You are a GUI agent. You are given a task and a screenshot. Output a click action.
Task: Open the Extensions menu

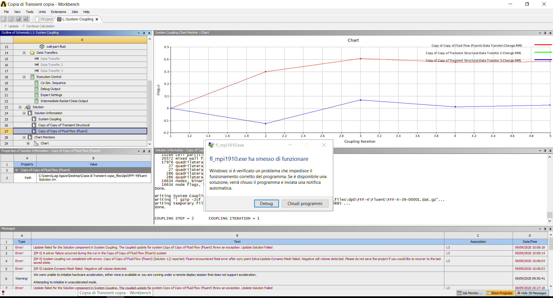point(58,12)
